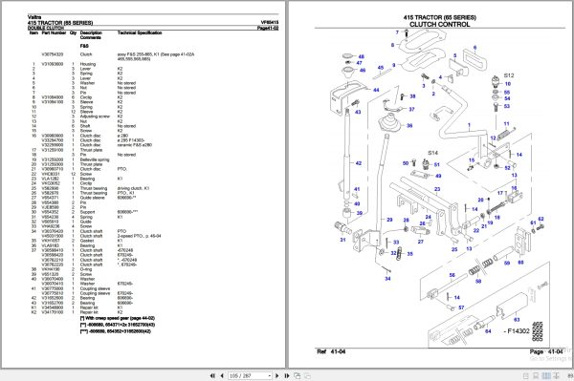This screenshot has height=381, width=574.
Task: Click callout number 44 next to the bracket
Action: tap(376, 90)
